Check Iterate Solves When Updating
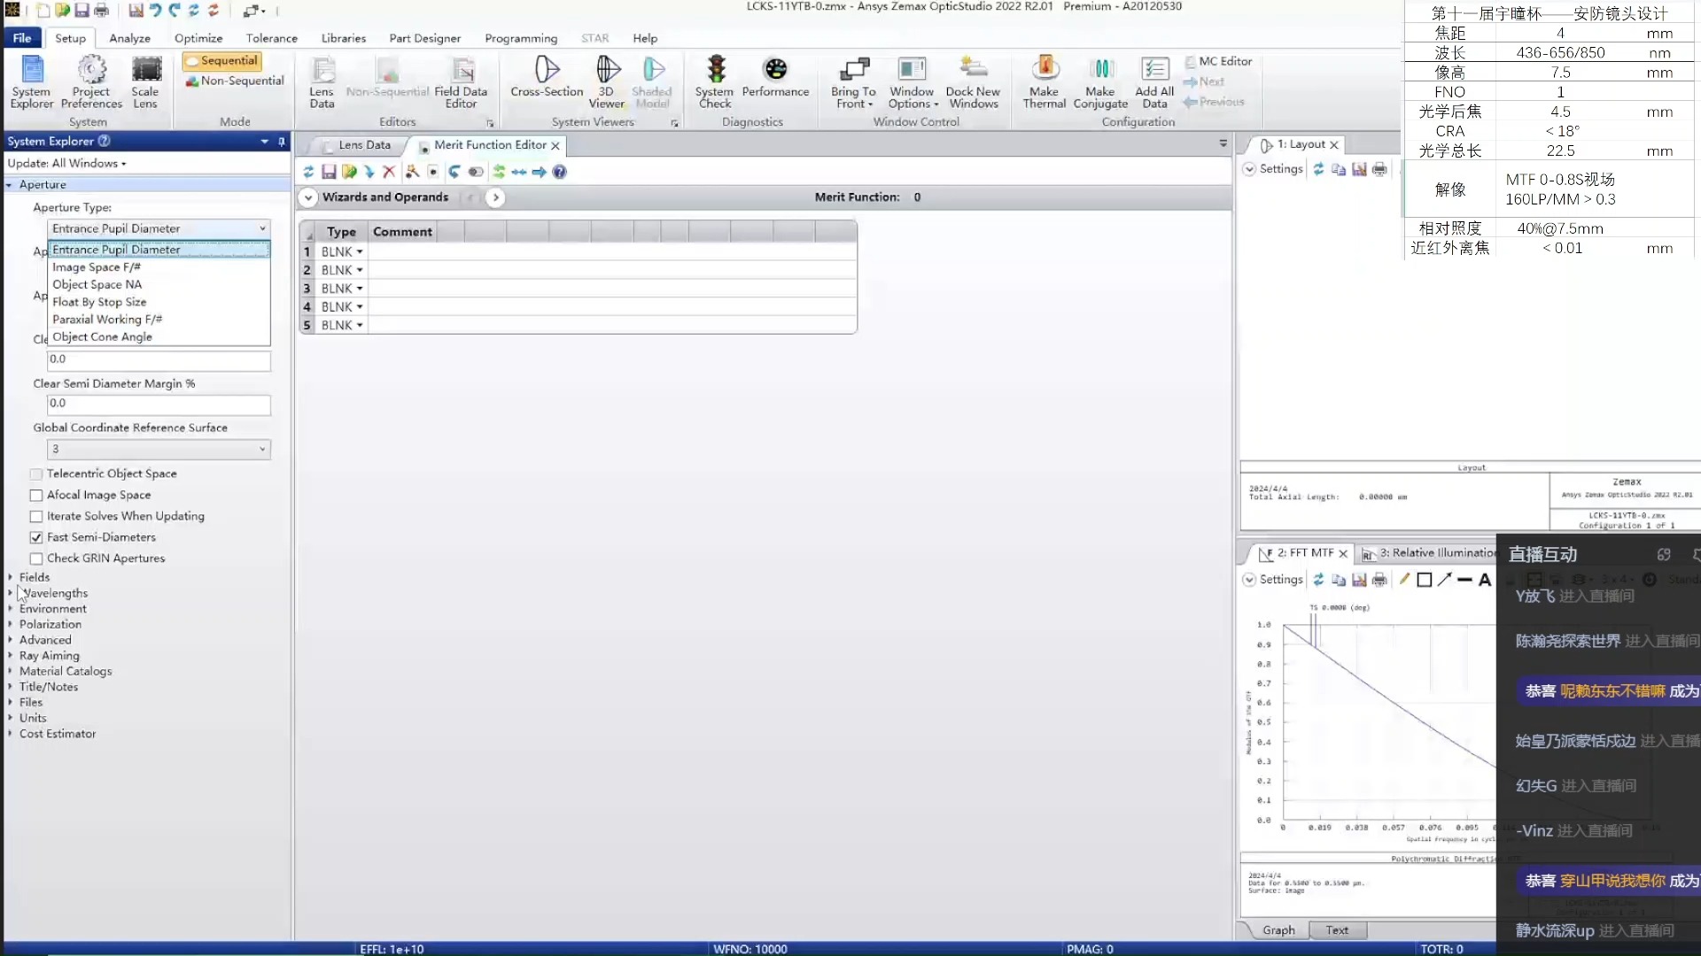 (x=36, y=516)
